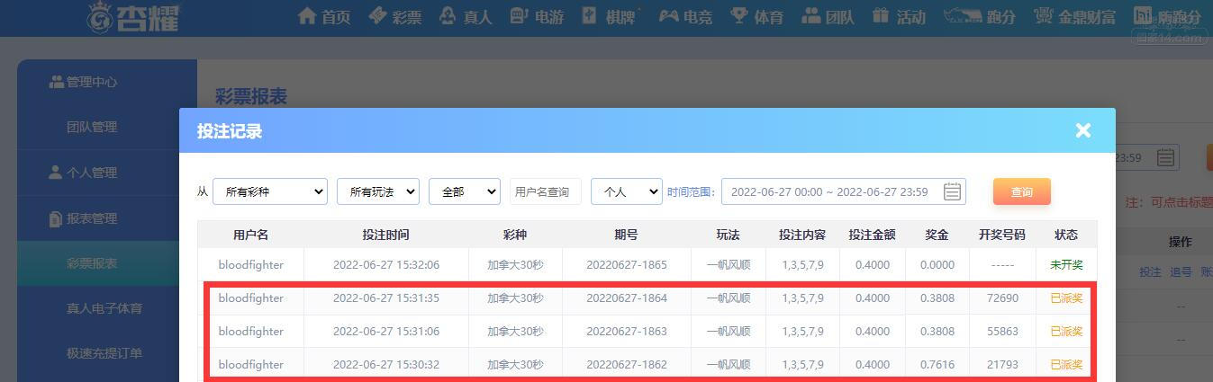This screenshot has width=1213, height=382.
Task: Open the 金鼎财富 menu item
Action: (1074, 16)
